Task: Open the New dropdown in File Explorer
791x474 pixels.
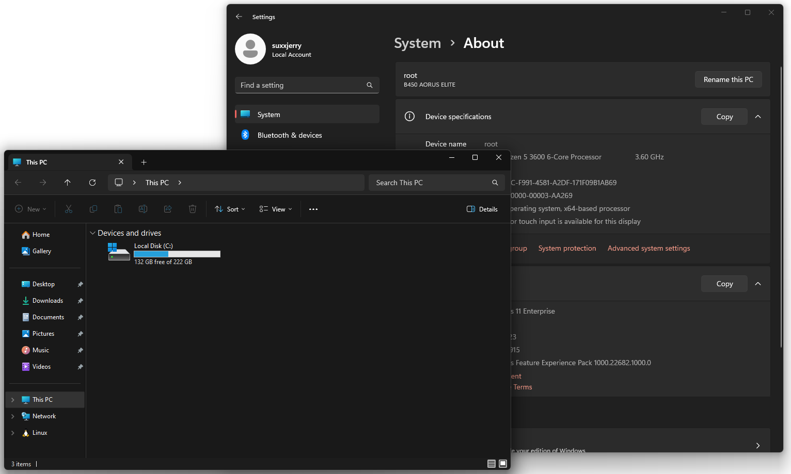Action: [31, 209]
